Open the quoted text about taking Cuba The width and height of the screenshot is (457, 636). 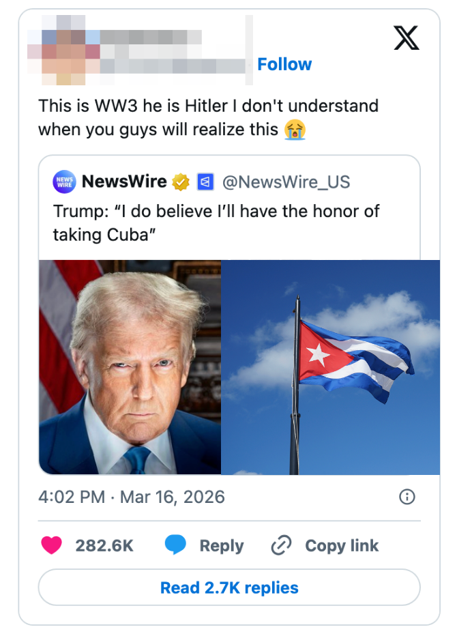(216, 222)
